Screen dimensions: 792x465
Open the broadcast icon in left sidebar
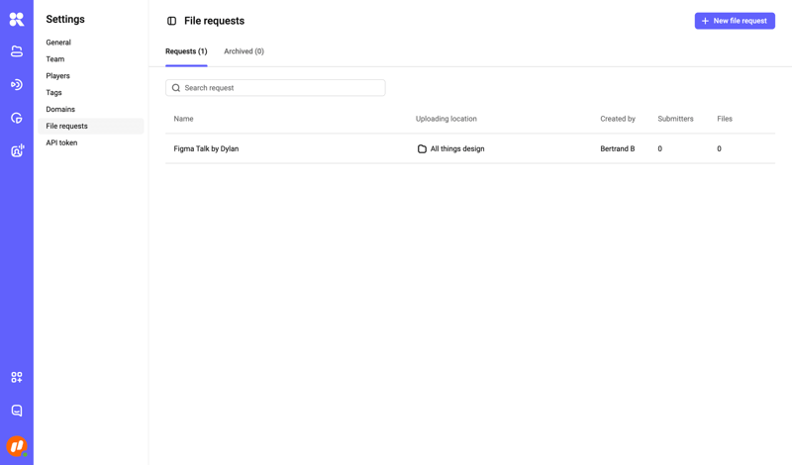17,85
